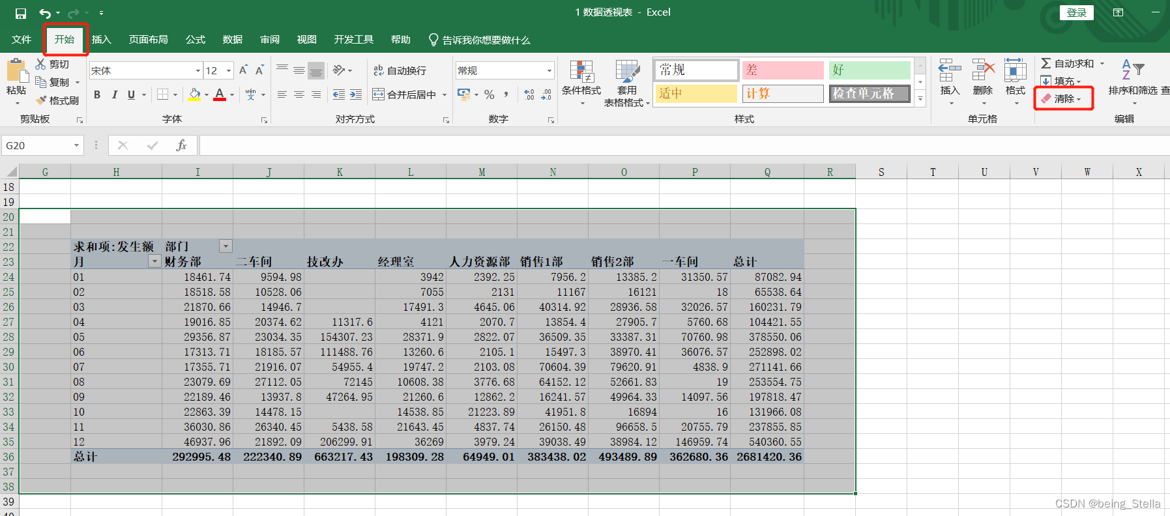The image size is (1170, 516).
Task: Copy selection with 复制 icon
Action: 41,82
